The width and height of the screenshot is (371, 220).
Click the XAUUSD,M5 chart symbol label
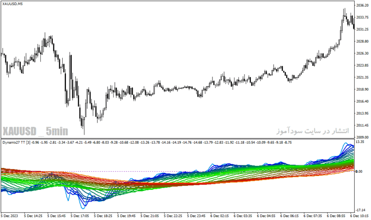(x=13, y=4)
